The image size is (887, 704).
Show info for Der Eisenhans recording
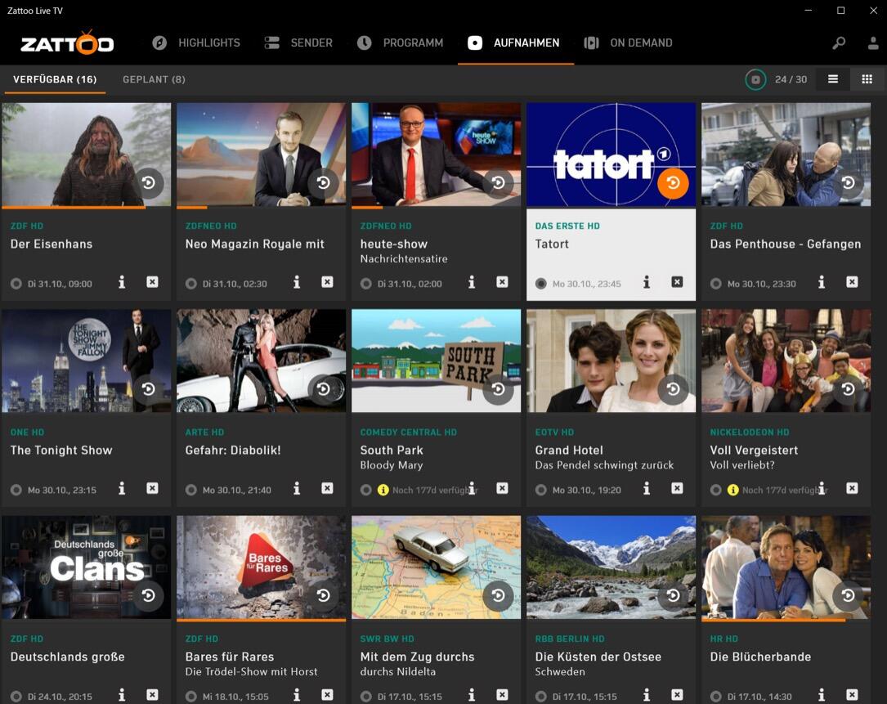122,283
